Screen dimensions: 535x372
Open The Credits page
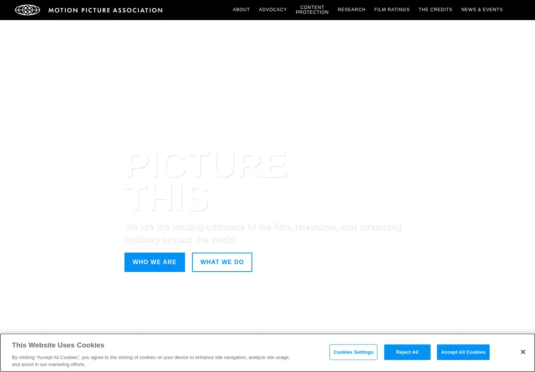[x=435, y=10]
